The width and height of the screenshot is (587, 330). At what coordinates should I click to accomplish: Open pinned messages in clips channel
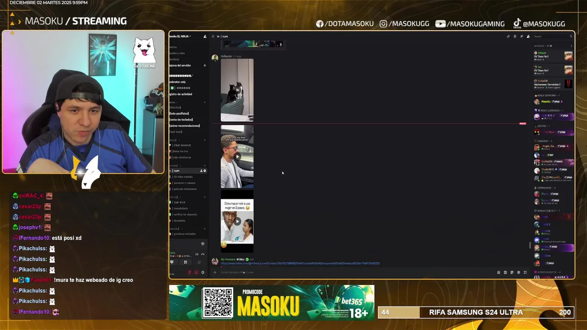click(x=521, y=36)
